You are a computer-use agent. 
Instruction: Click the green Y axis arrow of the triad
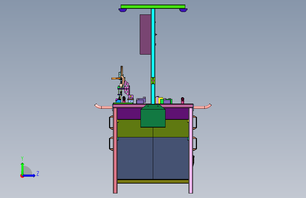(x=23, y=169)
